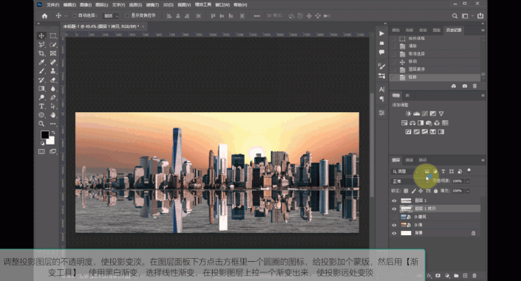The height and width of the screenshot is (281, 521).
Task: Open the History panel flyout menu
Action: [483, 30]
